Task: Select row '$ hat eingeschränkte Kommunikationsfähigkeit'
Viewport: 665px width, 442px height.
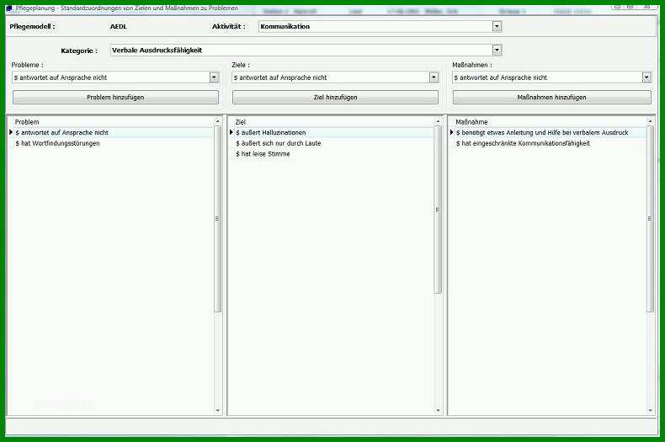Action: pyautogui.click(x=550, y=143)
